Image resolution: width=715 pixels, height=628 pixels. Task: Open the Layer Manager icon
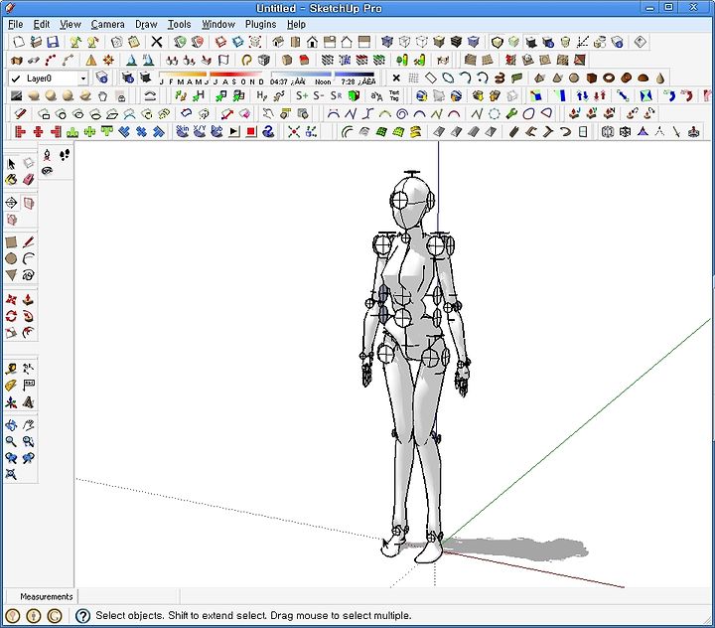point(101,78)
